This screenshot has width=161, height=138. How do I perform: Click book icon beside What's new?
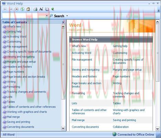(x=5, y=27)
